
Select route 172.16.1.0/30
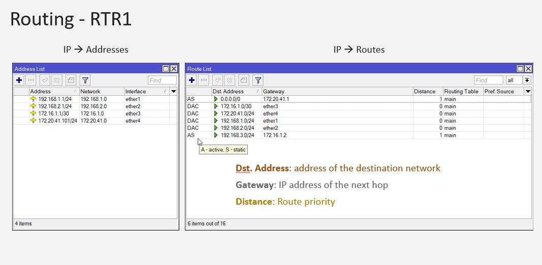(x=359, y=106)
